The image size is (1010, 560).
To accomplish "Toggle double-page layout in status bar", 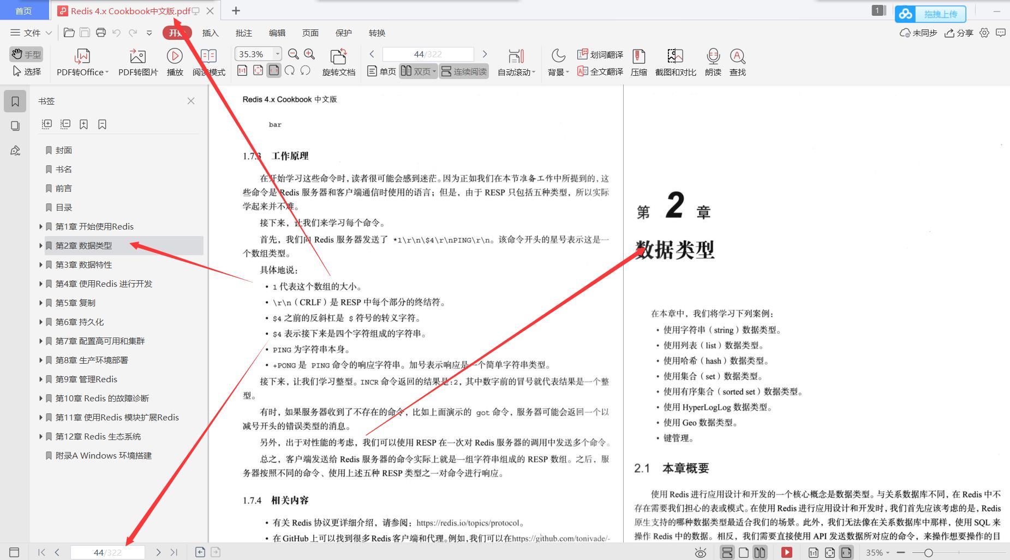I will click(x=760, y=552).
